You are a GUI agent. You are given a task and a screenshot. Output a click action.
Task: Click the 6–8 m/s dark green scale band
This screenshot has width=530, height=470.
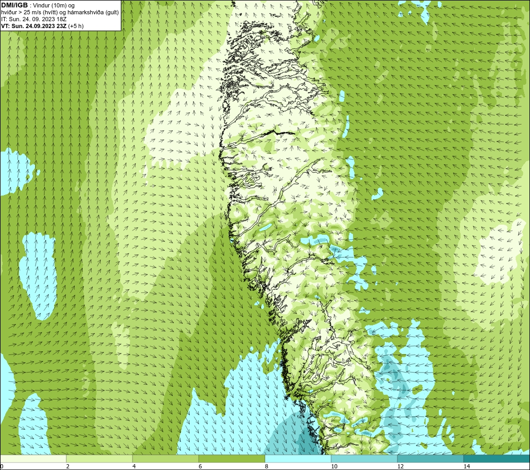coord(232,459)
